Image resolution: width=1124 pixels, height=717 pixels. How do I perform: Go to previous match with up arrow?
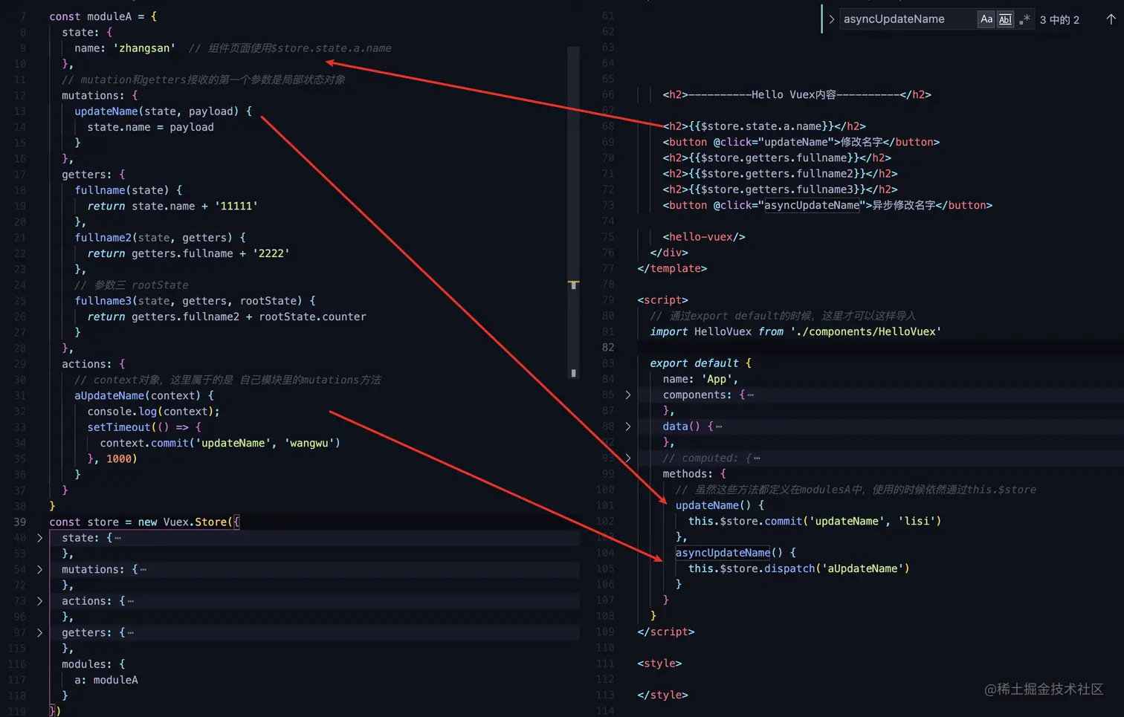1111,19
